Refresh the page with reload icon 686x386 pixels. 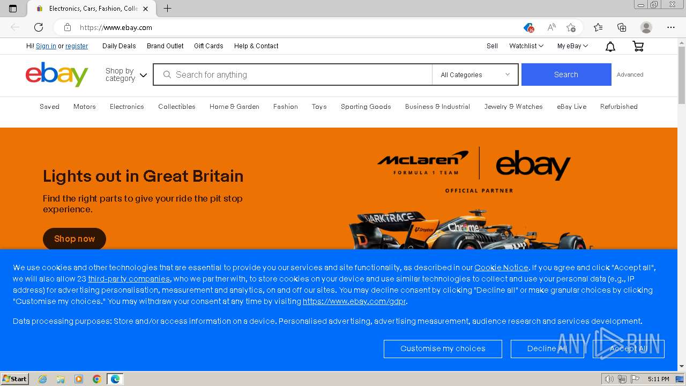coord(39,27)
